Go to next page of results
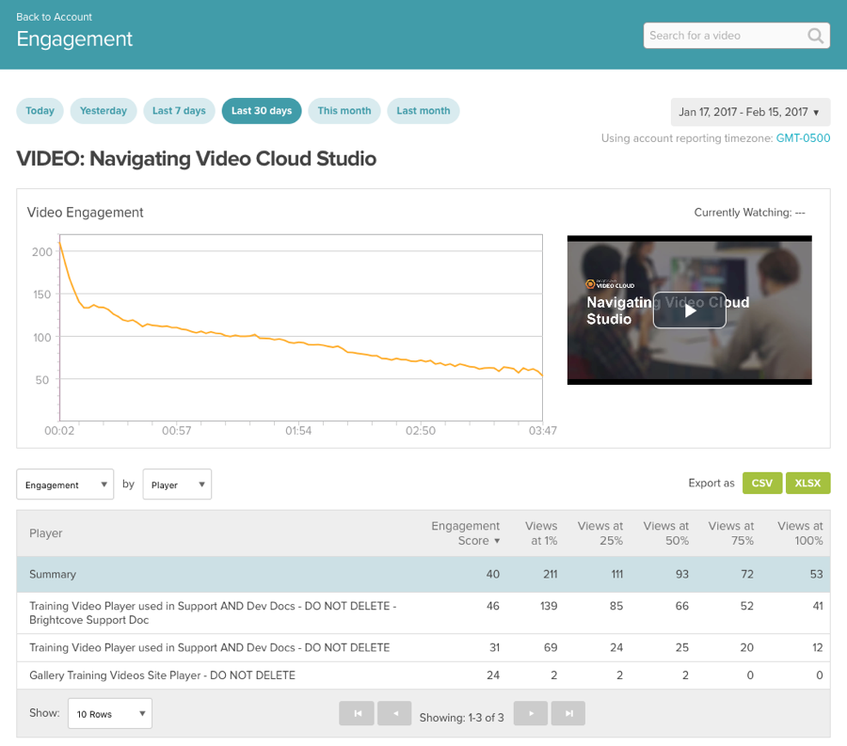This screenshot has height=746, width=847. (x=531, y=713)
